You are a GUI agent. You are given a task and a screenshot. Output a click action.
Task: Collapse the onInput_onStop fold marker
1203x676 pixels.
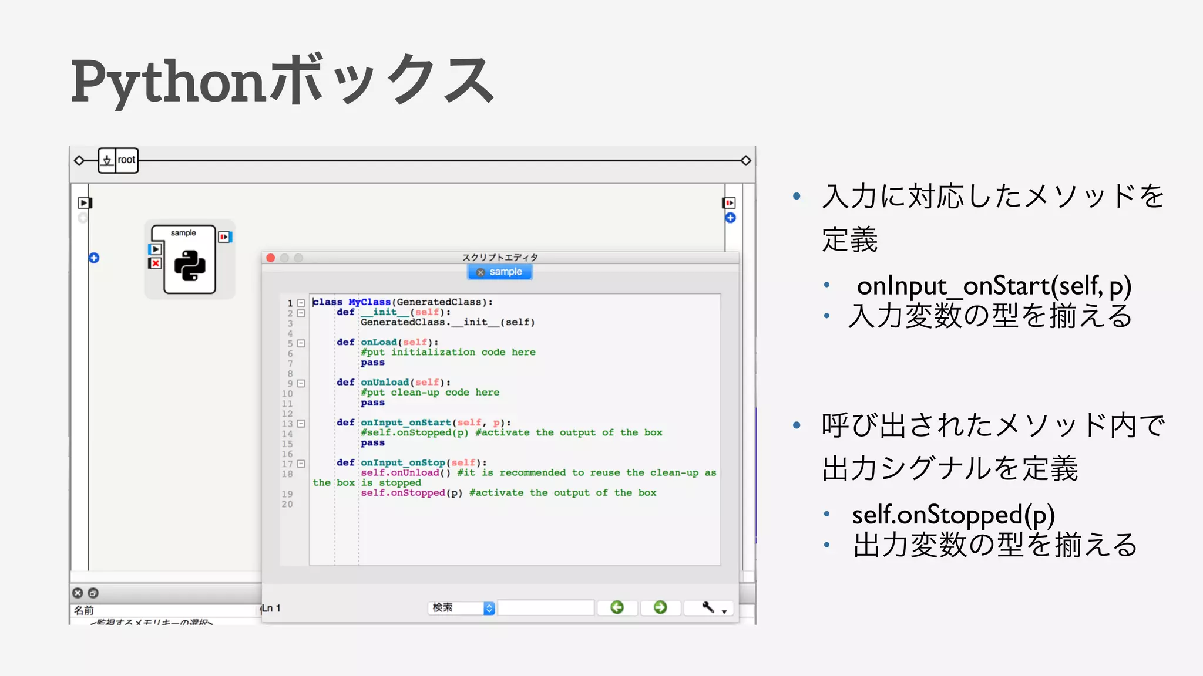pyautogui.click(x=301, y=464)
